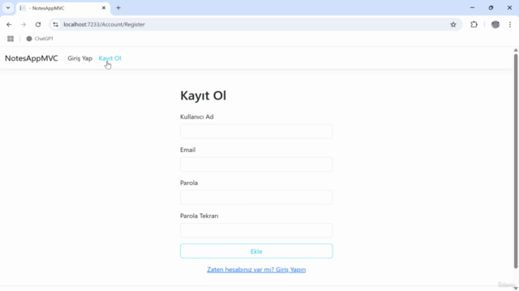Click the Email field label
This screenshot has width=519, height=291.
pos(187,150)
